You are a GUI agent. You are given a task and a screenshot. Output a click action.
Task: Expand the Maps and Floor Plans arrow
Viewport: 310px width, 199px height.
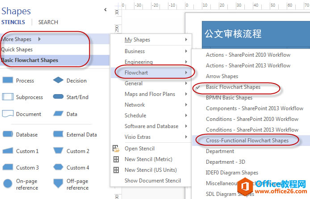pos(186,94)
